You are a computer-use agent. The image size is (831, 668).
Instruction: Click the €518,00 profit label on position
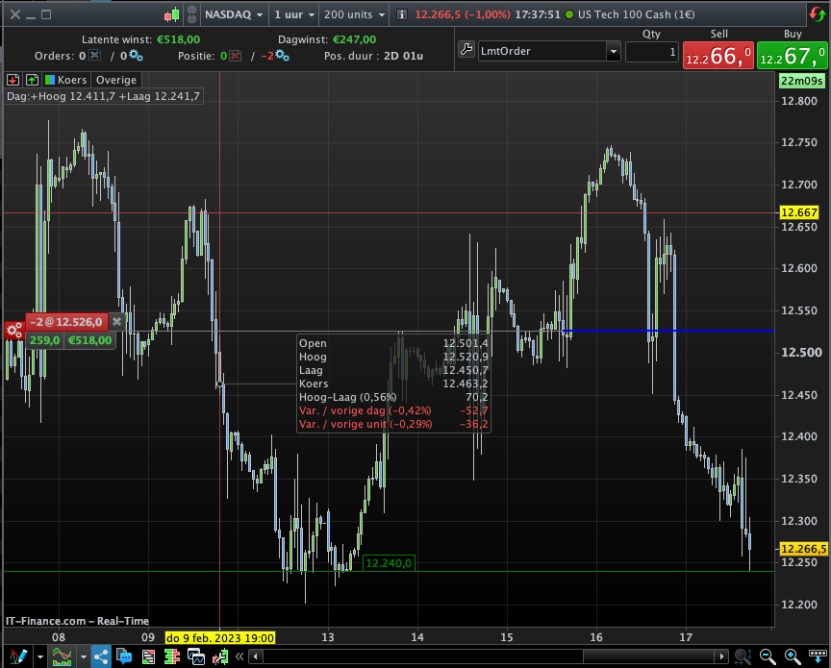pos(90,340)
